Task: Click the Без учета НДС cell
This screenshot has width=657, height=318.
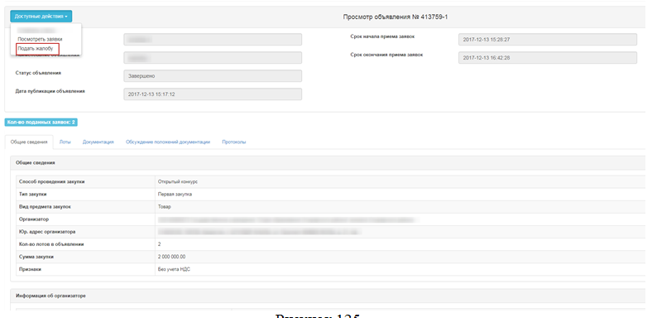Action: pyautogui.click(x=400, y=269)
